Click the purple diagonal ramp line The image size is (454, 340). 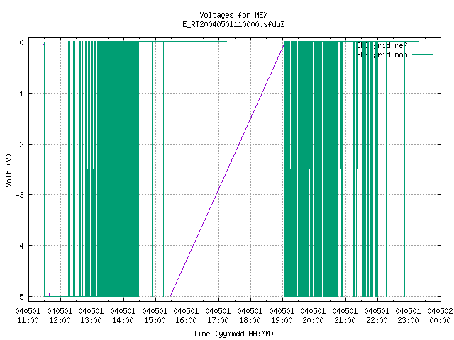[227, 171]
